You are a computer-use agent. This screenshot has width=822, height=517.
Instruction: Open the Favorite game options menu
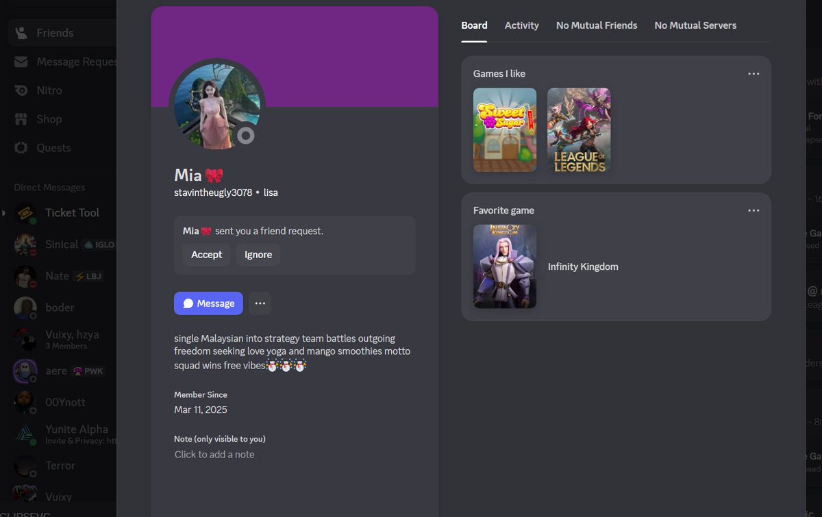(x=754, y=210)
